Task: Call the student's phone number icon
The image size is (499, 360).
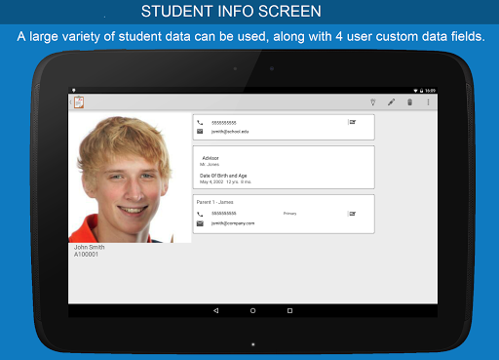Action: click(x=200, y=123)
